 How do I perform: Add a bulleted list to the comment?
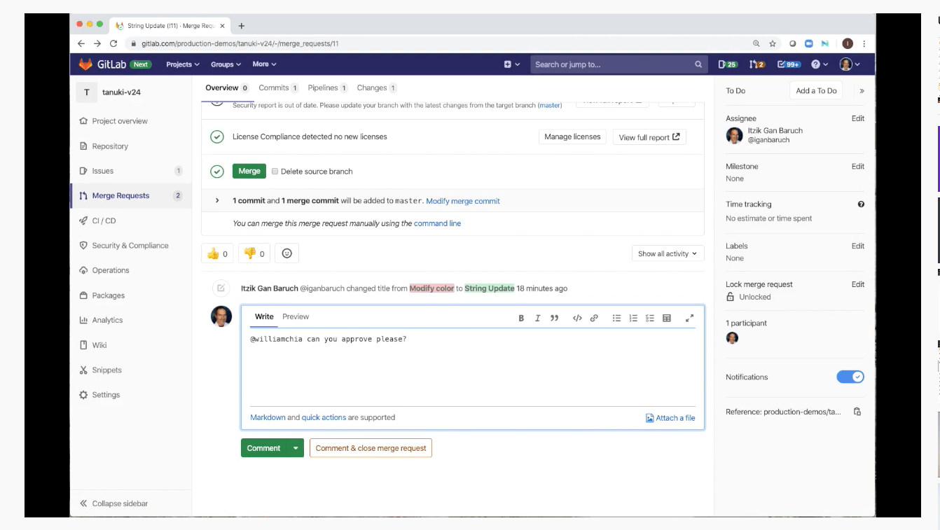click(x=616, y=317)
